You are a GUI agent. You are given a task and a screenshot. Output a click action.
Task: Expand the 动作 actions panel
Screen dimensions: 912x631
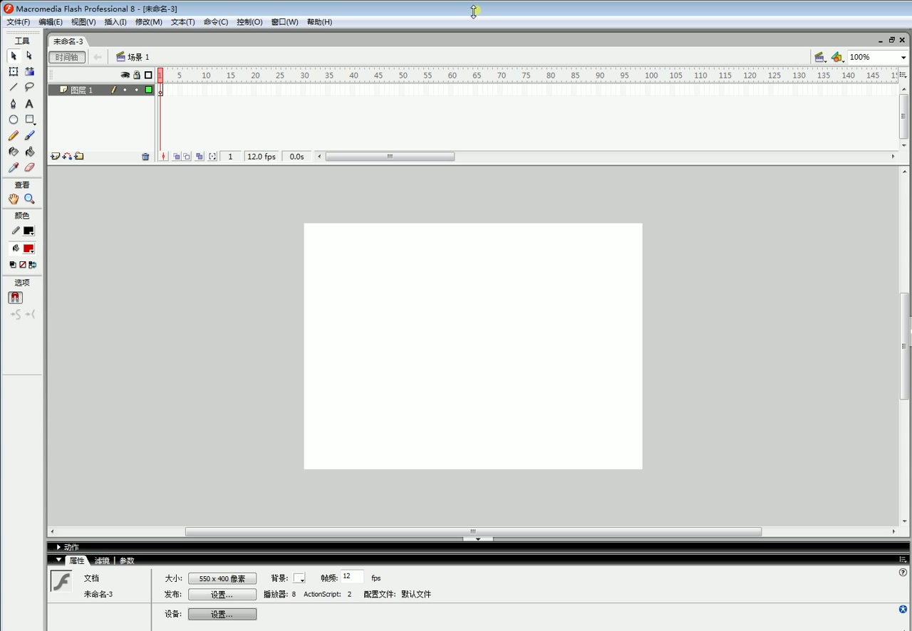[x=58, y=547]
